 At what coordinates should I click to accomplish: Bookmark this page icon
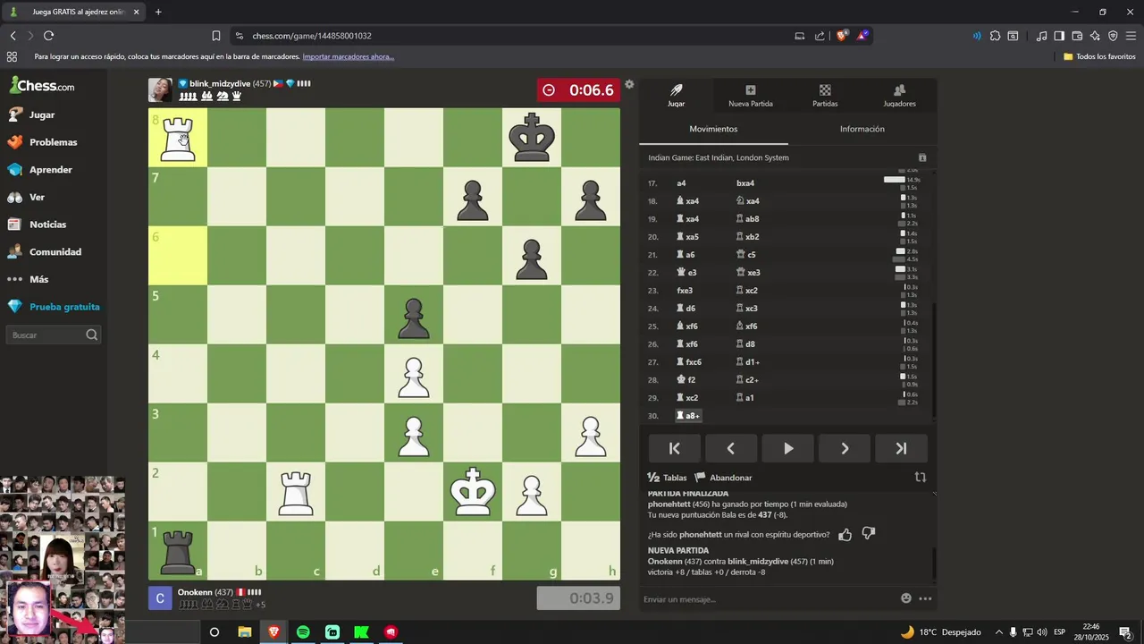tap(216, 36)
